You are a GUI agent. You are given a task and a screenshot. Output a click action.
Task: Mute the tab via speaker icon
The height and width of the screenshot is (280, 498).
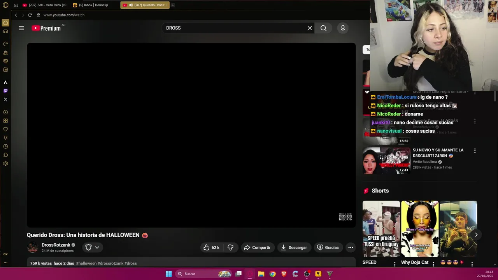pyautogui.click(x=131, y=5)
